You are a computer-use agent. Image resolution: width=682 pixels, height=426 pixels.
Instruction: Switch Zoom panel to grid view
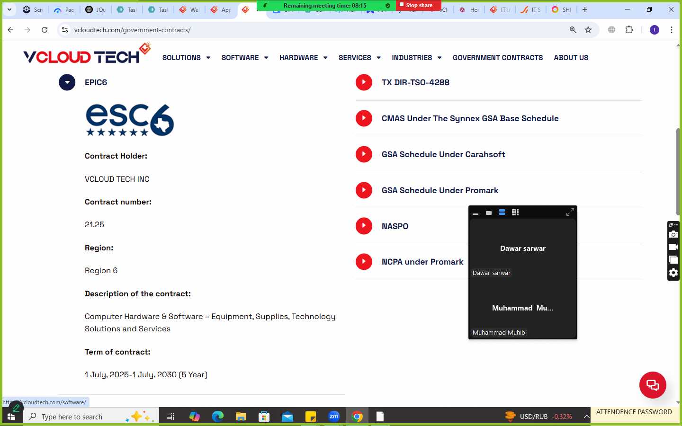(x=515, y=213)
